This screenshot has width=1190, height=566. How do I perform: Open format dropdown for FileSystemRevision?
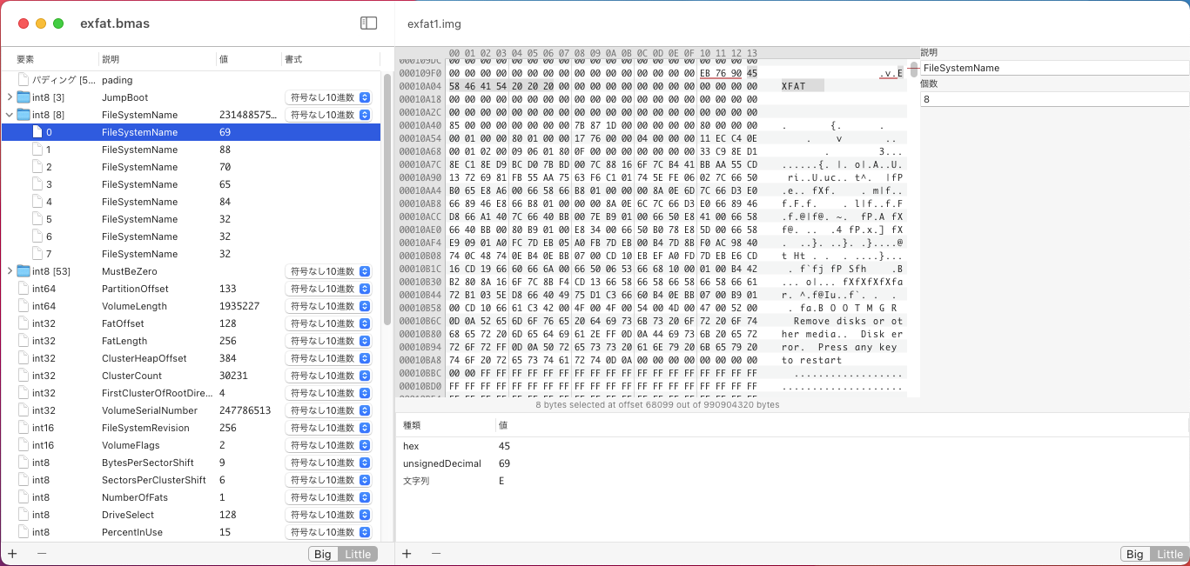[x=329, y=428]
